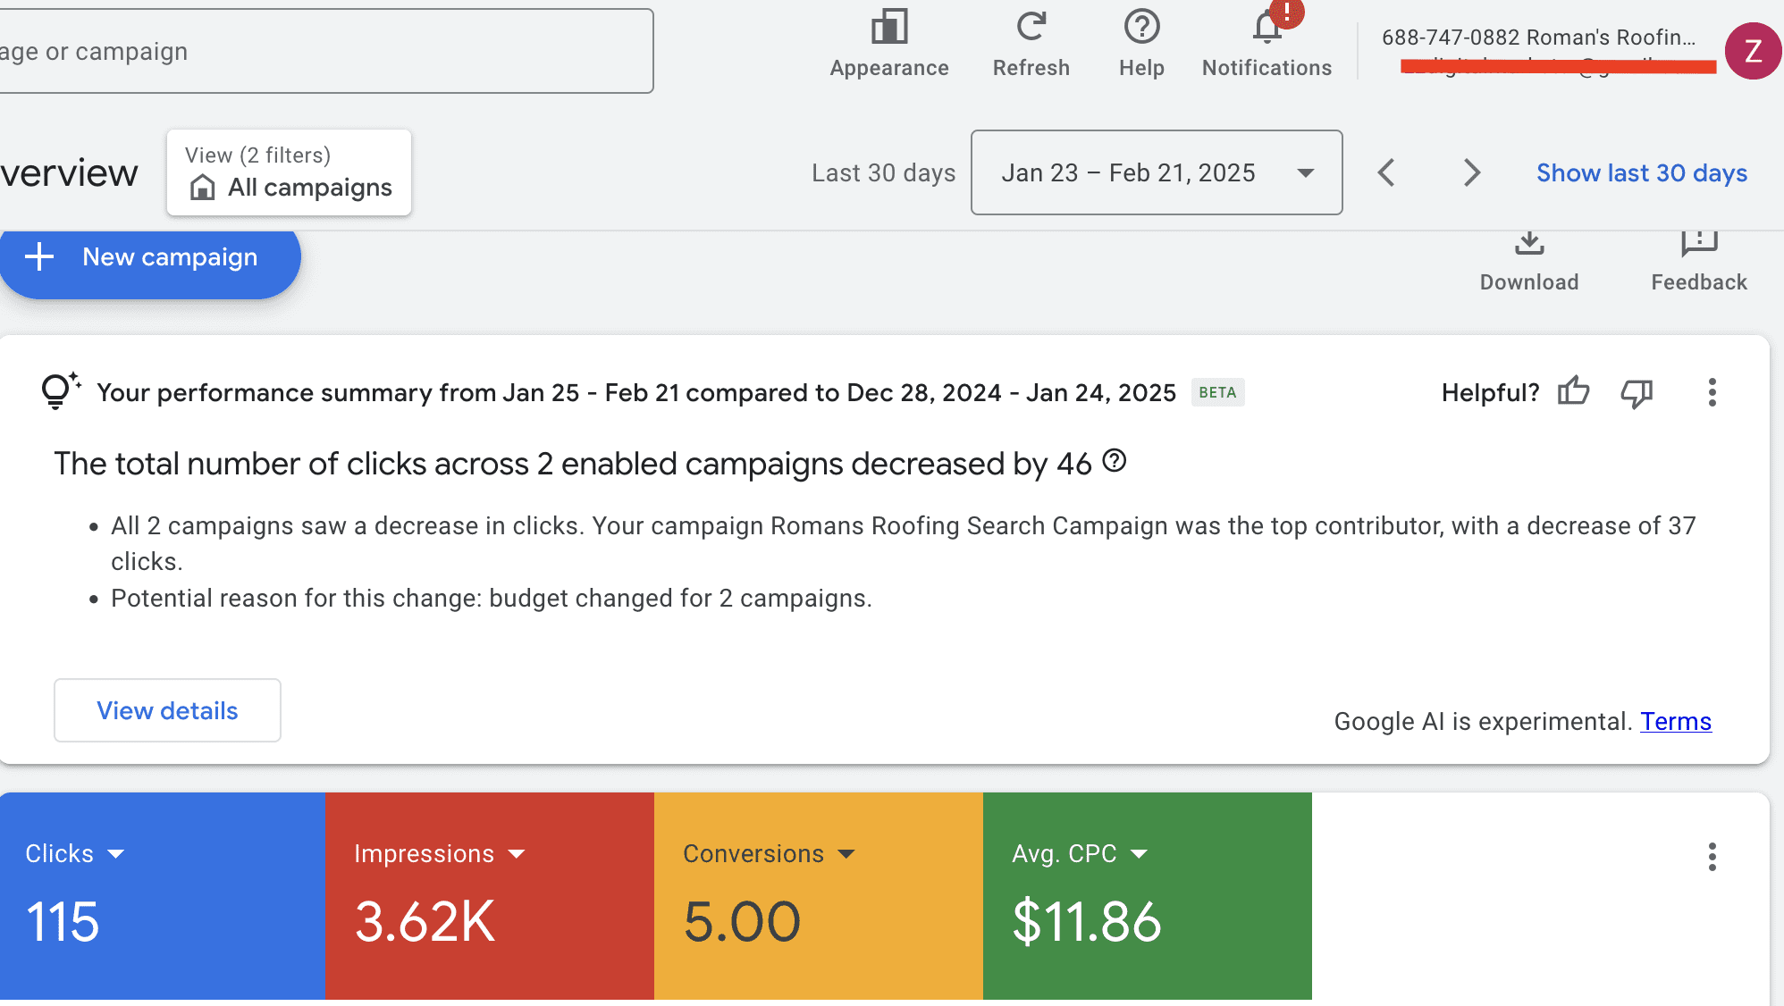The width and height of the screenshot is (1784, 1006).
Task: Click the View details button
Action: point(167,710)
